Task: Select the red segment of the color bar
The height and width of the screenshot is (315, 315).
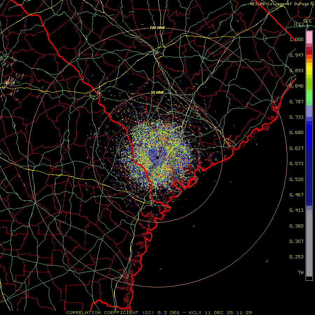Action: point(309,52)
